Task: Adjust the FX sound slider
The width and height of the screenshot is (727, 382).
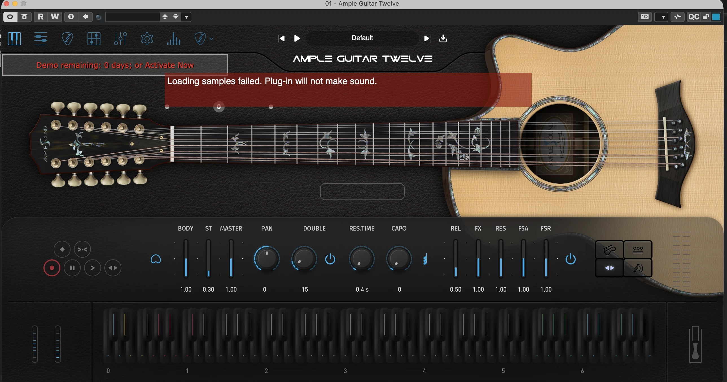Action: point(478,258)
